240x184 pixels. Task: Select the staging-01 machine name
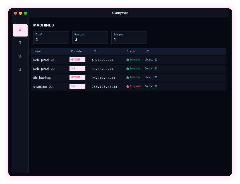pyautogui.click(x=43, y=87)
